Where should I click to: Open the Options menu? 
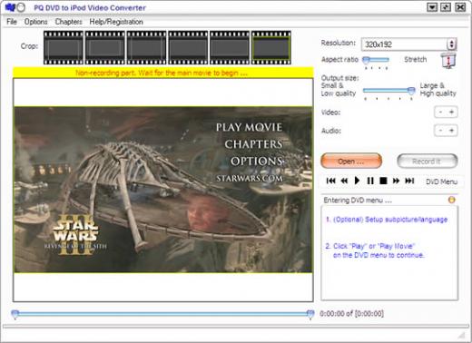[x=35, y=22]
